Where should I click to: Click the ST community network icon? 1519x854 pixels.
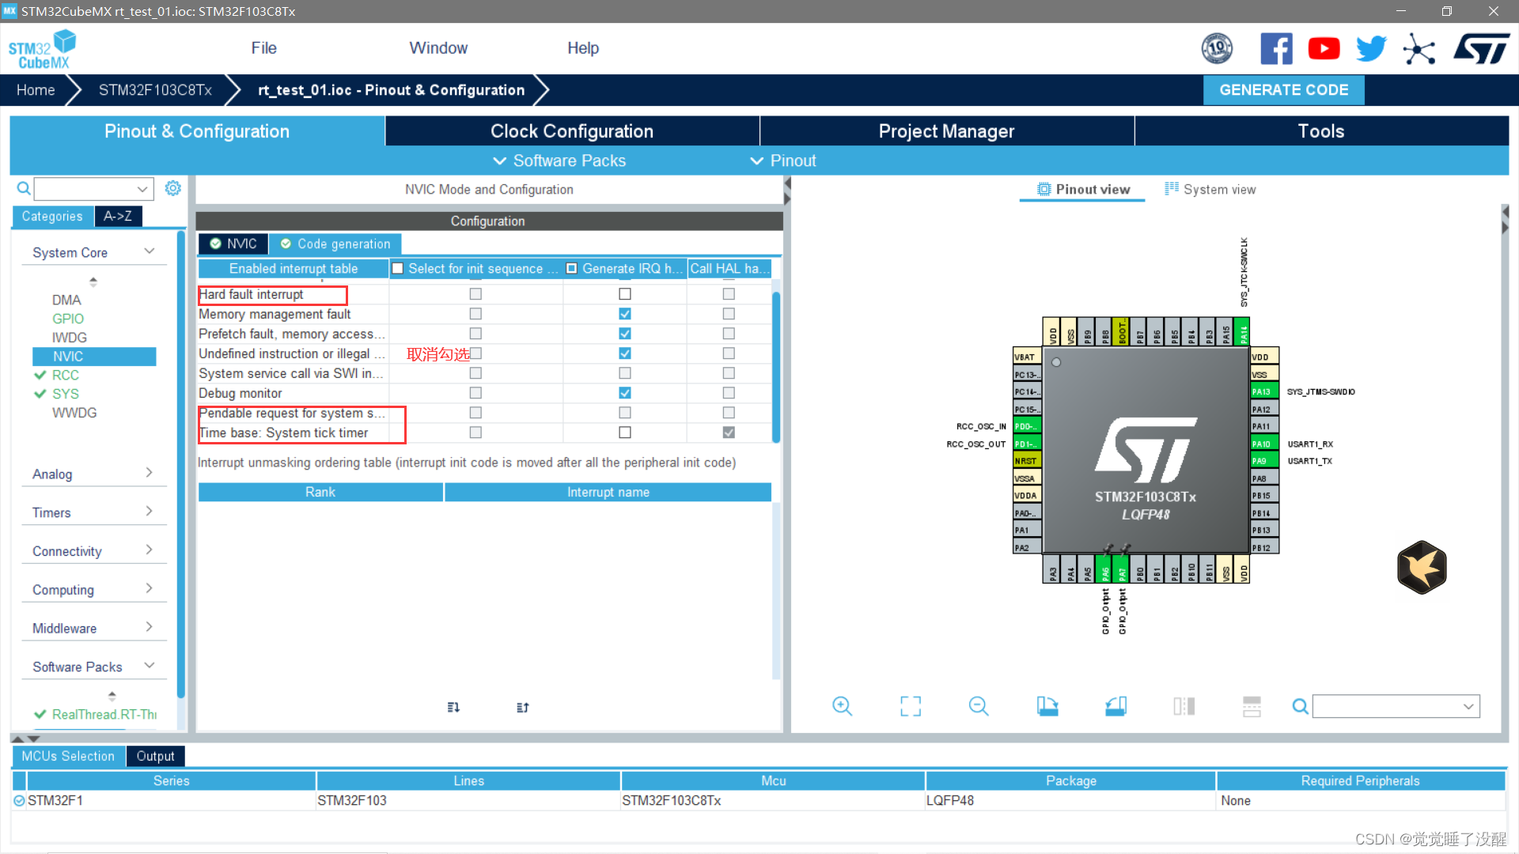click(1419, 49)
